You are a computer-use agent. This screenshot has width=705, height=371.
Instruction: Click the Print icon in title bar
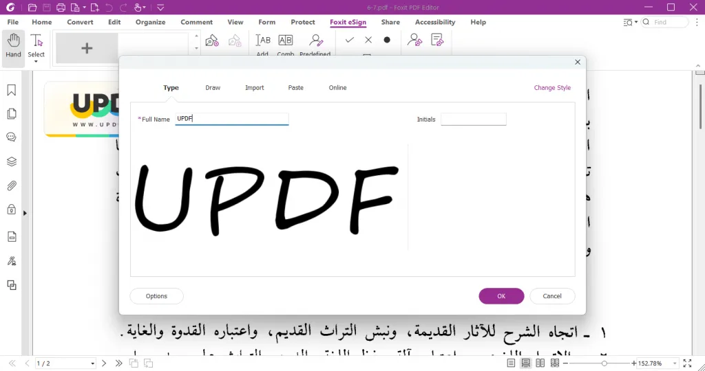coord(61,7)
